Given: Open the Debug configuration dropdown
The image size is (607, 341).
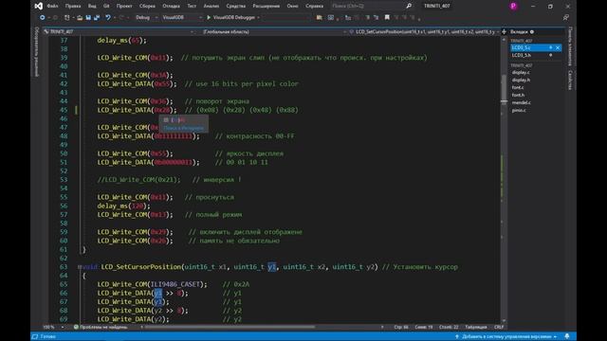Looking at the screenshot, I should [147, 17].
